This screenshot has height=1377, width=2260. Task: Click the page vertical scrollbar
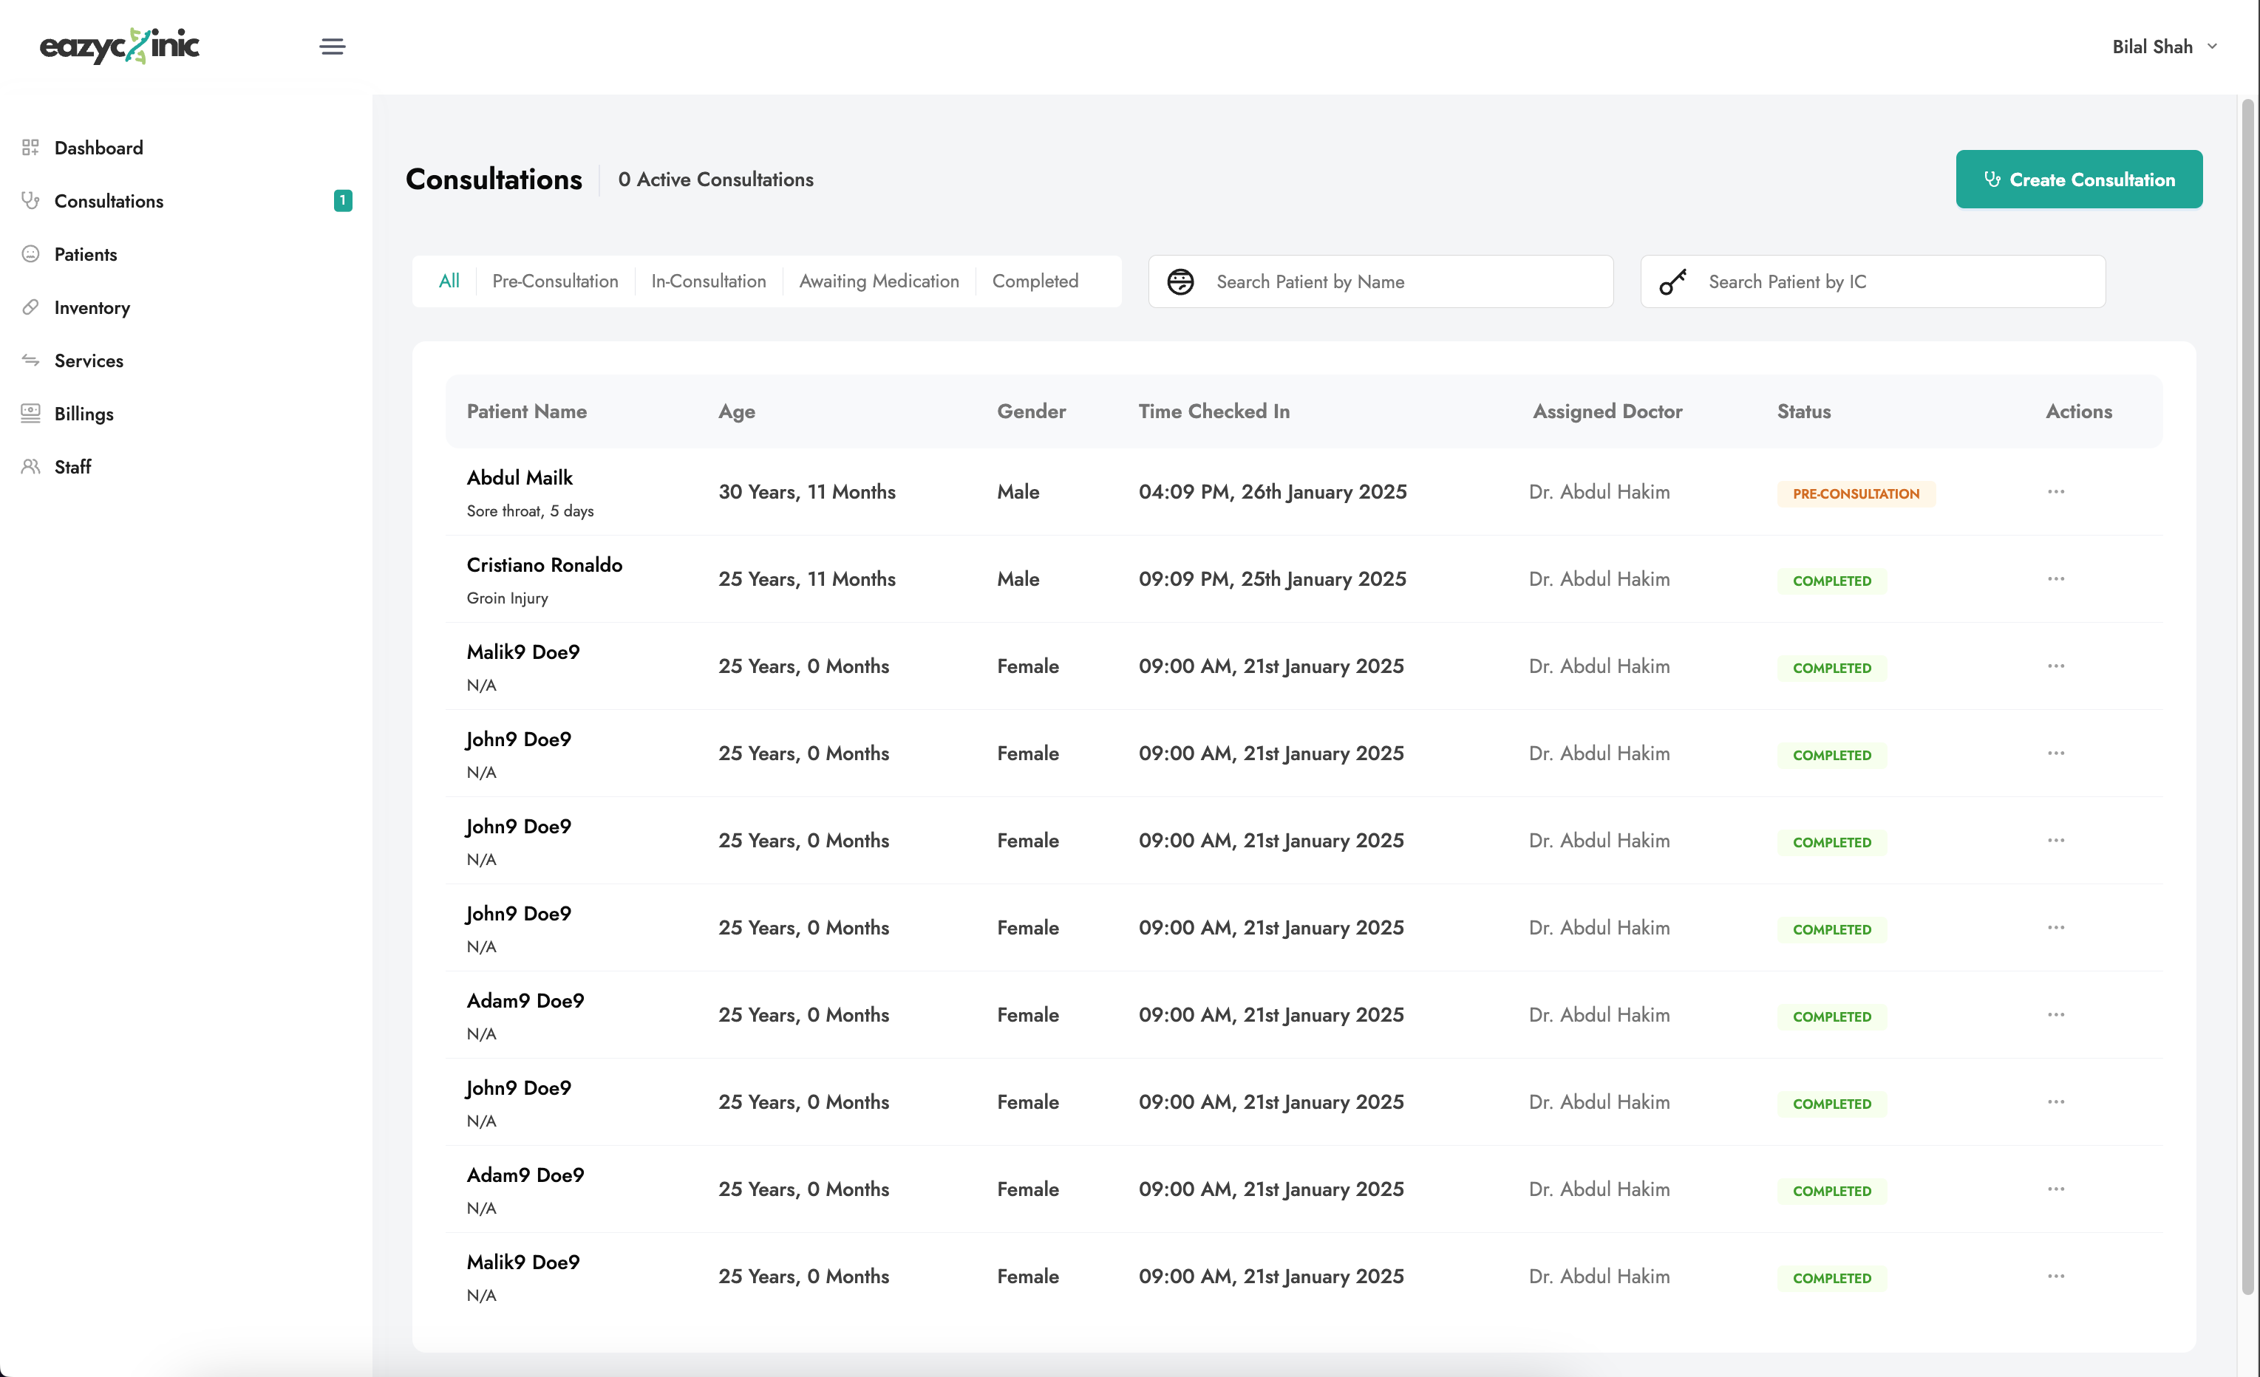(x=2247, y=697)
